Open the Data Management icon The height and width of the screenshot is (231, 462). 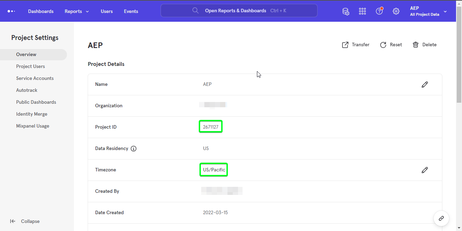pyautogui.click(x=346, y=11)
